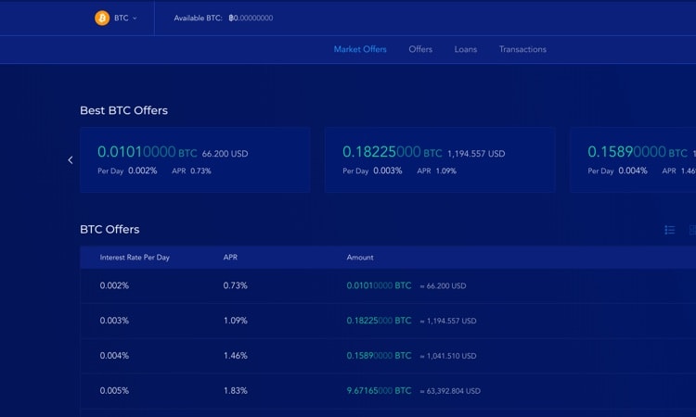Click the ≈ 63,392.804 USD value

pos(450,391)
